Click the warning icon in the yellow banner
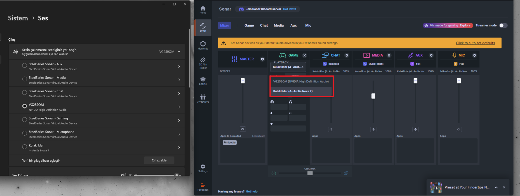The image size is (520, 196). pos(223,43)
